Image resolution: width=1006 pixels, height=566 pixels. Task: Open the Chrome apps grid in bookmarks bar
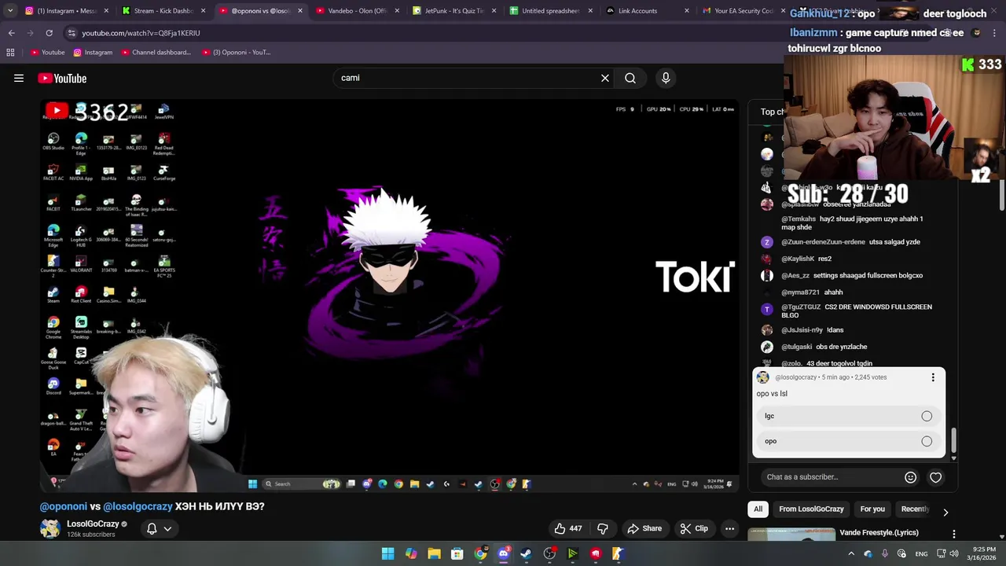point(10,52)
